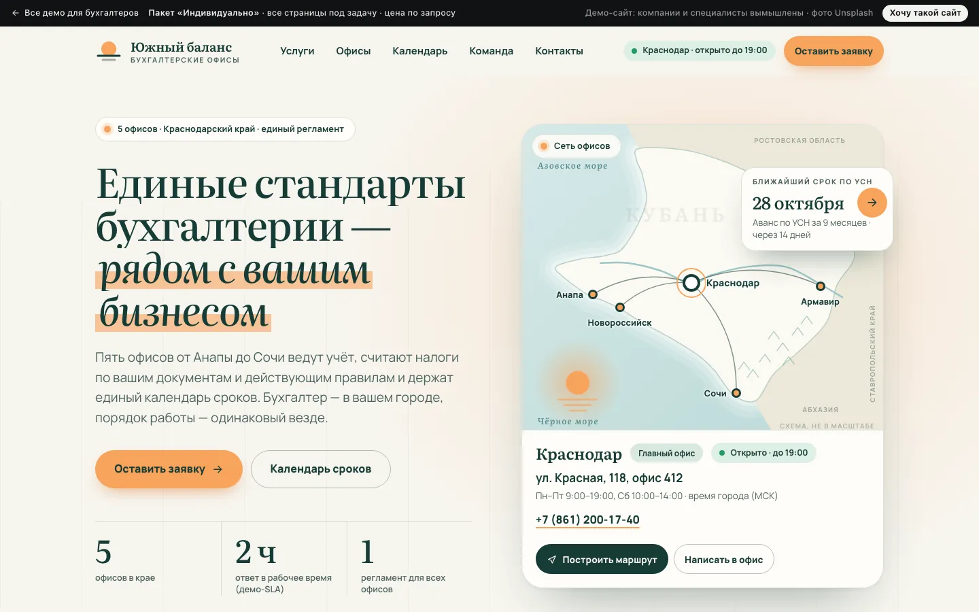Navigate to Контакты in the header
This screenshot has width=979, height=612.
pyautogui.click(x=559, y=51)
